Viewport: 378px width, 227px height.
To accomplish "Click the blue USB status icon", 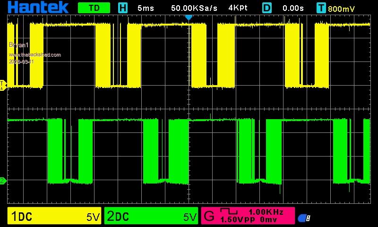I will (x=304, y=218).
